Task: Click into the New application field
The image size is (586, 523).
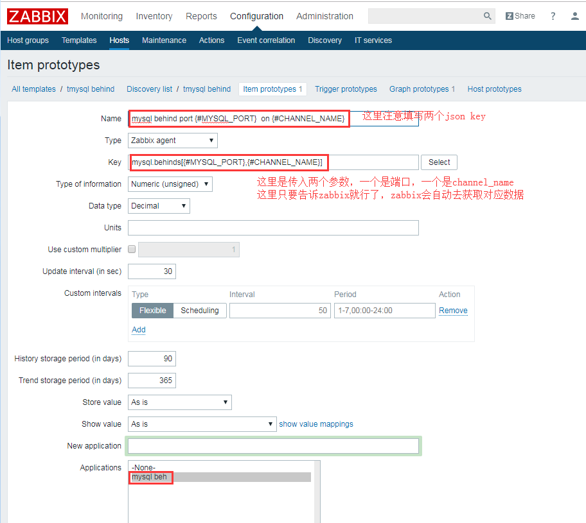Action: [x=273, y=446]
